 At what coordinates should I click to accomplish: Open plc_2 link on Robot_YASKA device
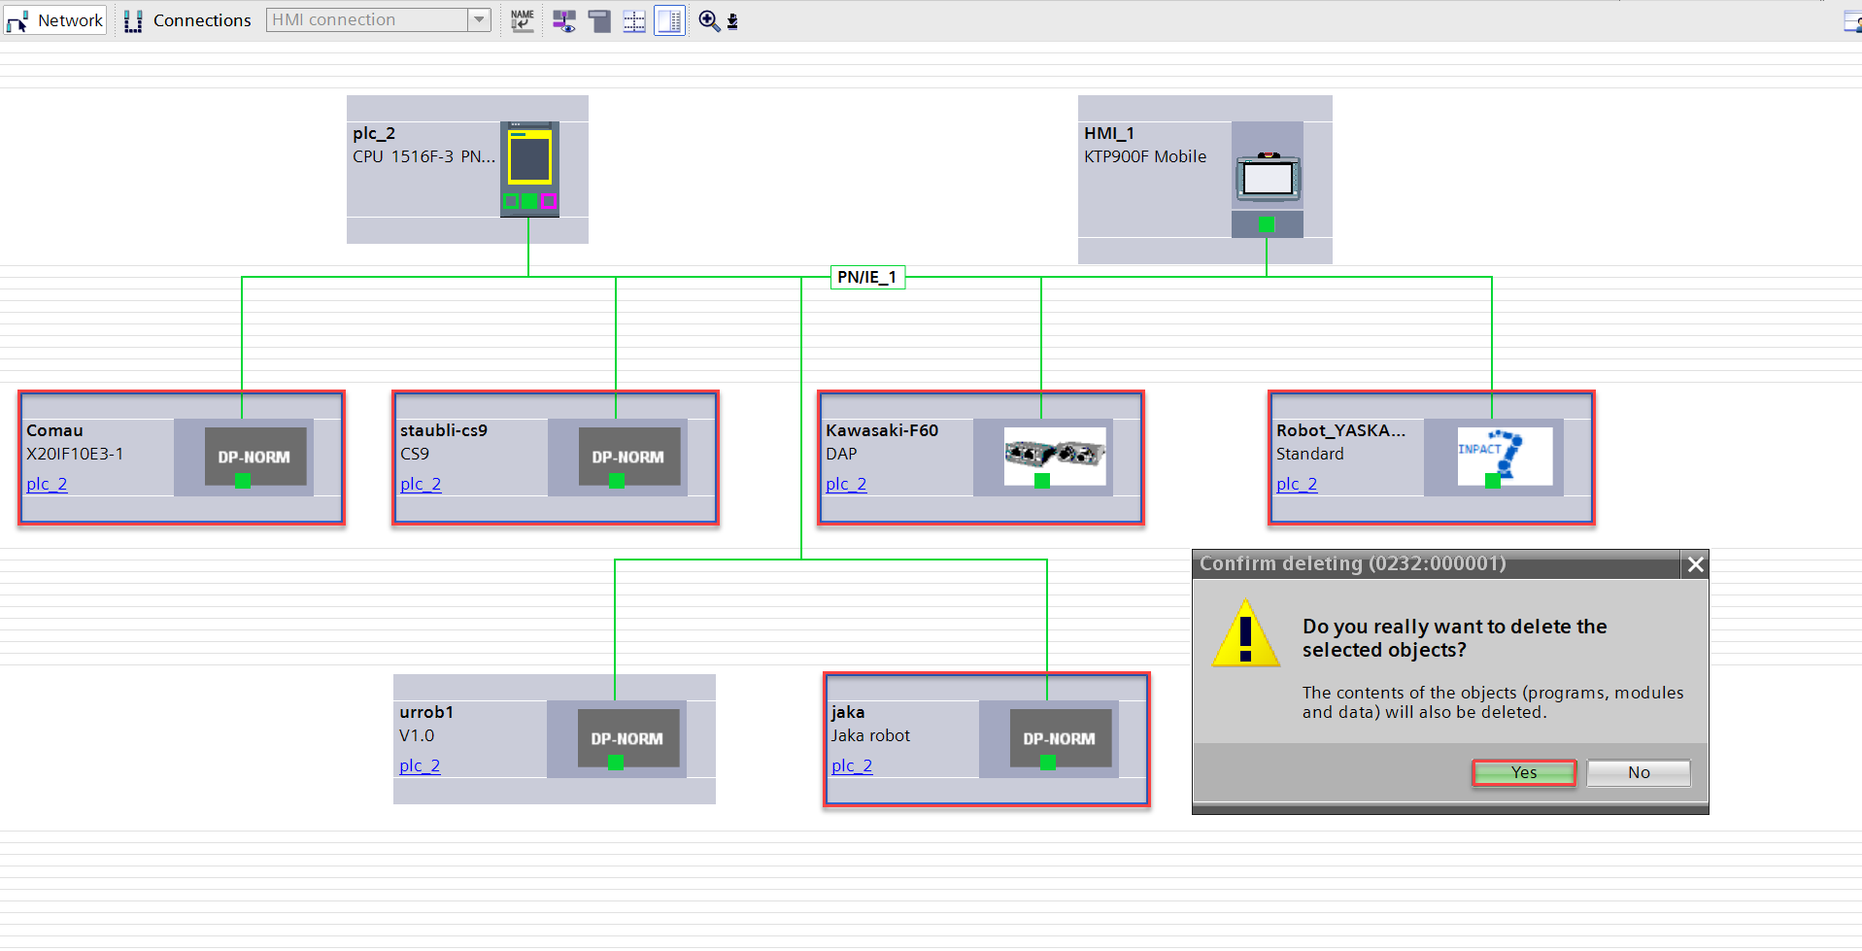click(1297, 484)
